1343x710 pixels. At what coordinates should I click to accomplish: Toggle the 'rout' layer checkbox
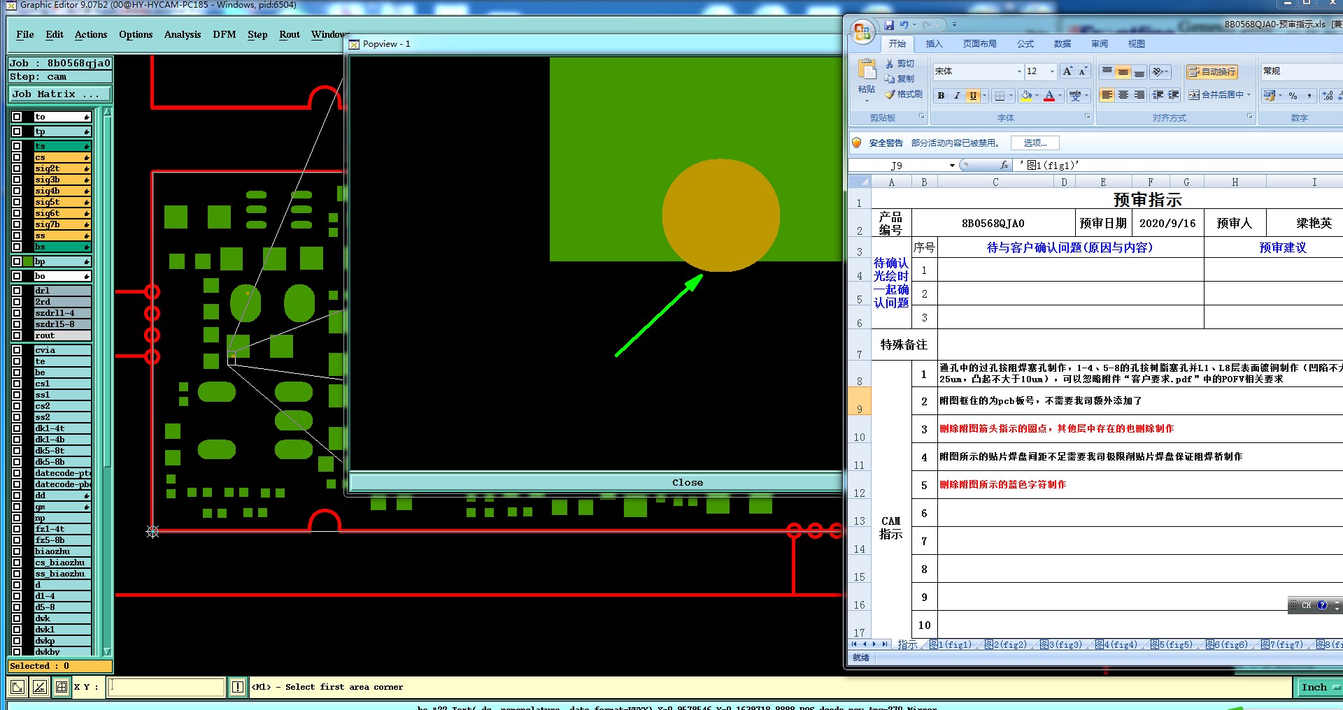point(17,335)
